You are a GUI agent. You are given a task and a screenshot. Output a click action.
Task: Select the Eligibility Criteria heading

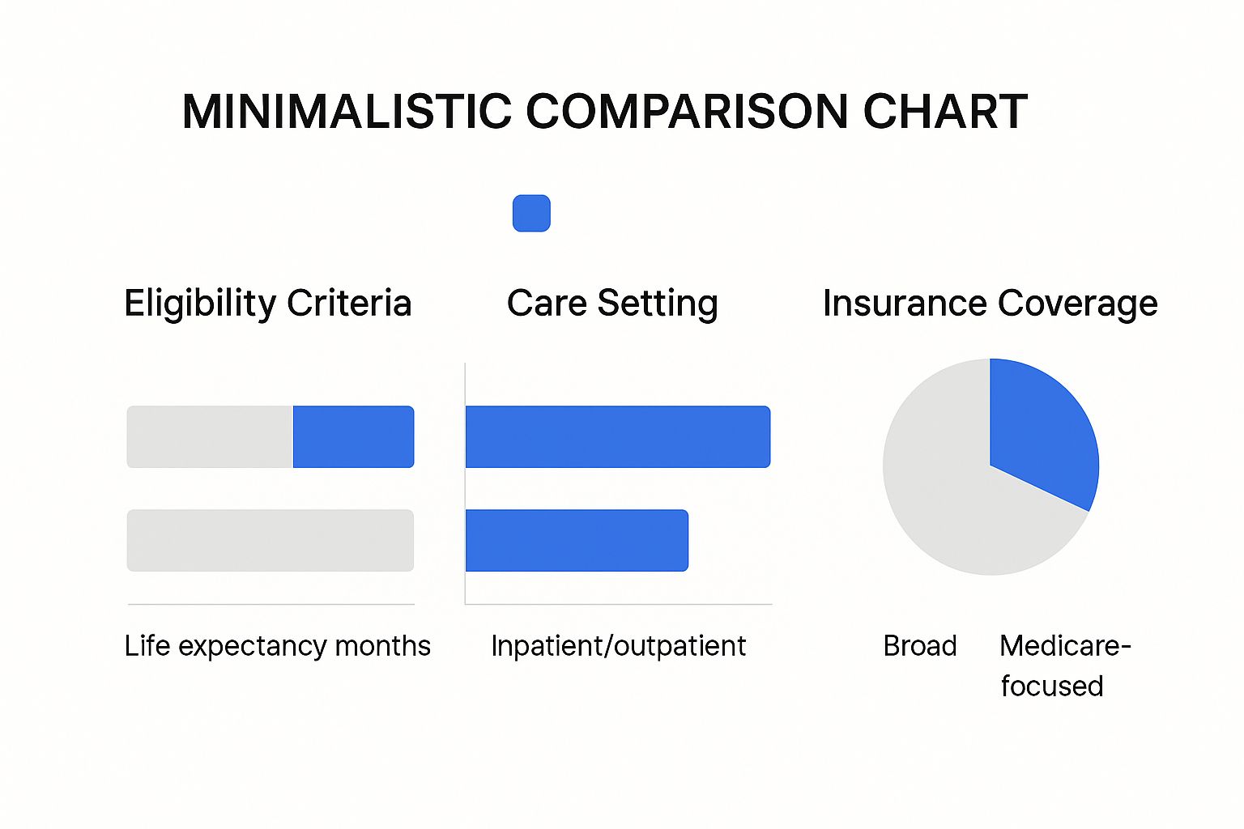(x=267, y=304)
